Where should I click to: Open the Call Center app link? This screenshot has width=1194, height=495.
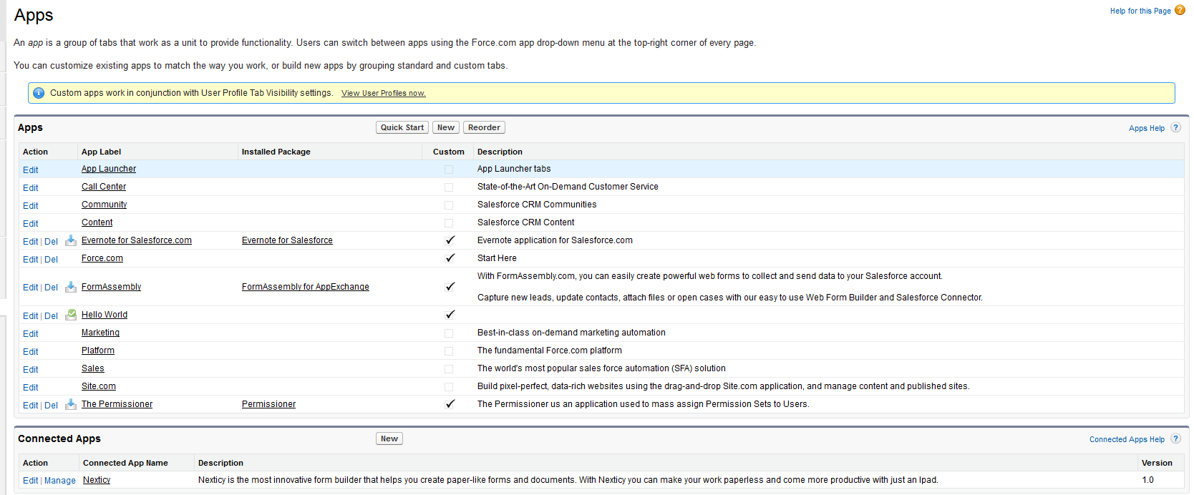[x=104, y=187]
